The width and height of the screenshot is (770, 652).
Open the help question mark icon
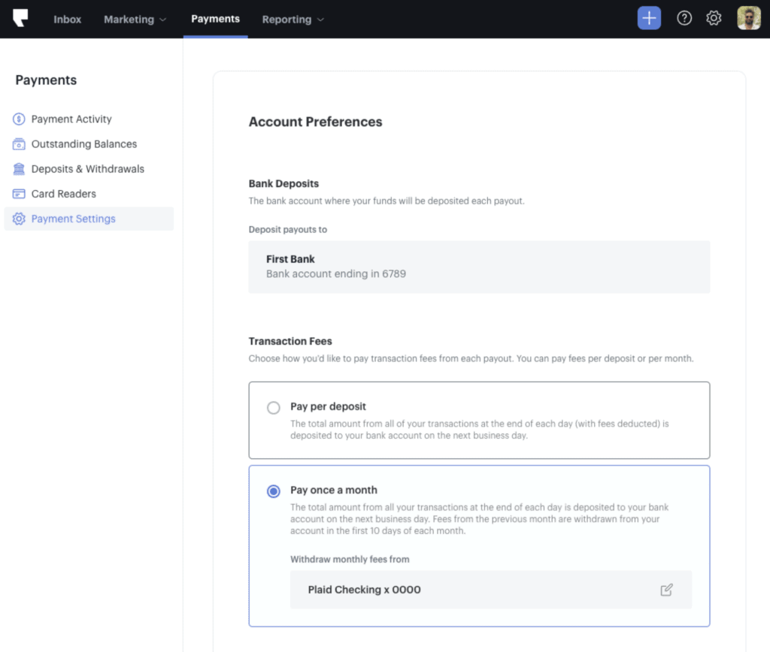tap(684, 19)
